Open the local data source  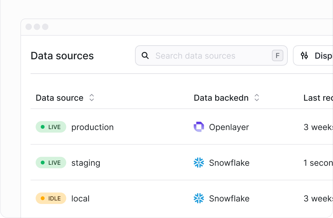[80, 199]
